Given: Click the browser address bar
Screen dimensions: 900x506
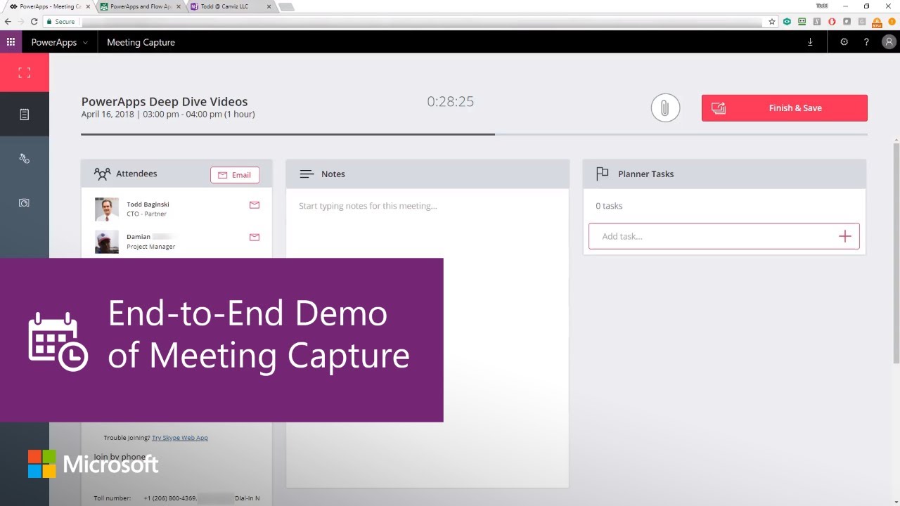Looking at the screenshot, I should click(422, 22).
